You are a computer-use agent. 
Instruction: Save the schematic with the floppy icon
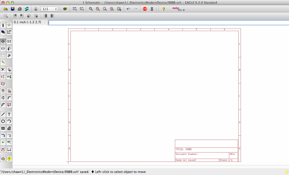click(13, 9)
